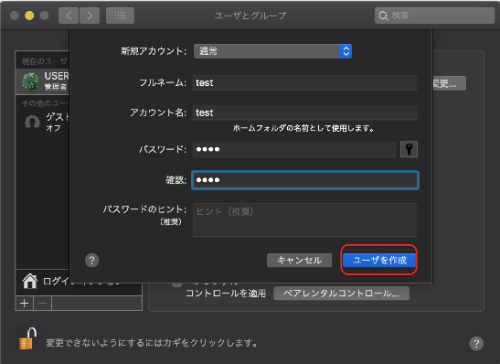The width and height of the screenshot is (500, 364).
Task: Open help in the new account sheet
Action: click(x=91, y=261)
